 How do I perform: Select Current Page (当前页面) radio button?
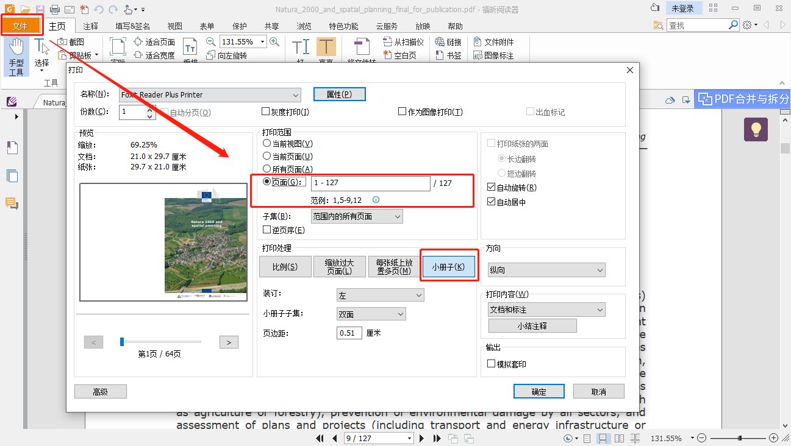coord(267,156)
